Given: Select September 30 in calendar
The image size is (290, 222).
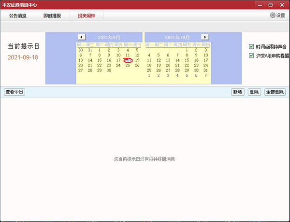Looking at the screenshot, I should (109, 70).
